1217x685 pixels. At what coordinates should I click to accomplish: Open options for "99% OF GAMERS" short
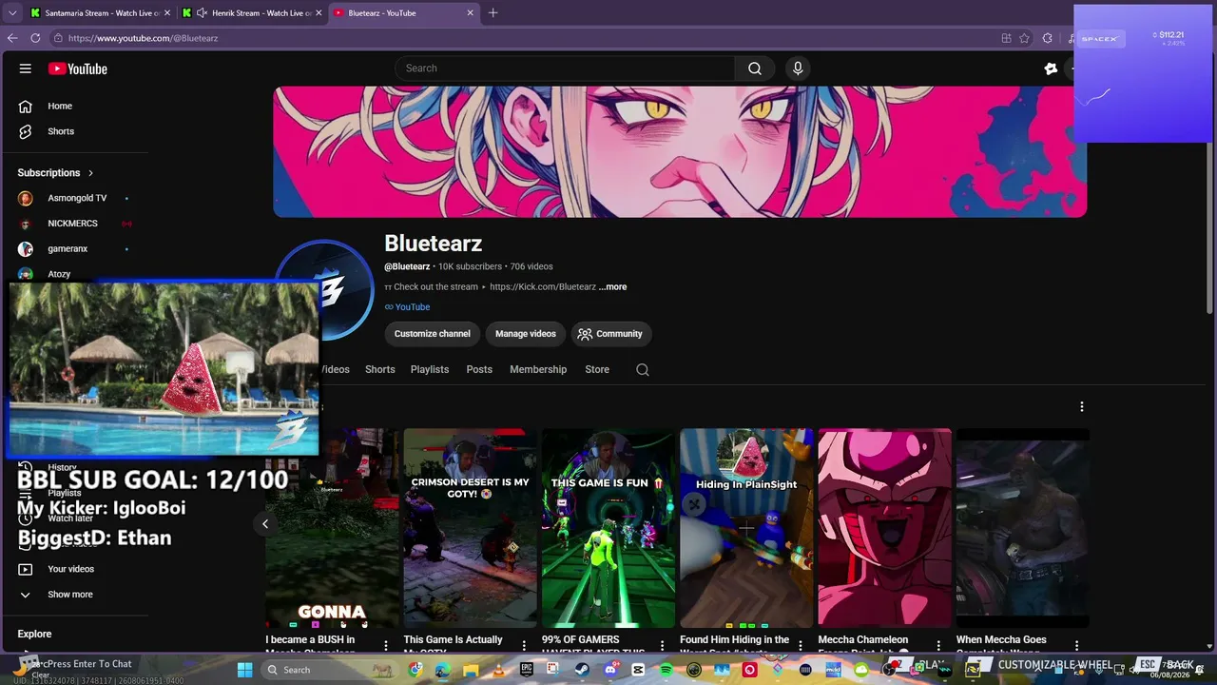point(662,646)
